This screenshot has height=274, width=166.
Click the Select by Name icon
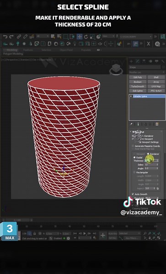click(x=59, y=37)
